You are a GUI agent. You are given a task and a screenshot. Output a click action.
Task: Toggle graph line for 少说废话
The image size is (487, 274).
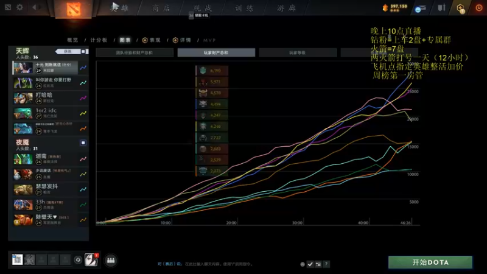83,174
